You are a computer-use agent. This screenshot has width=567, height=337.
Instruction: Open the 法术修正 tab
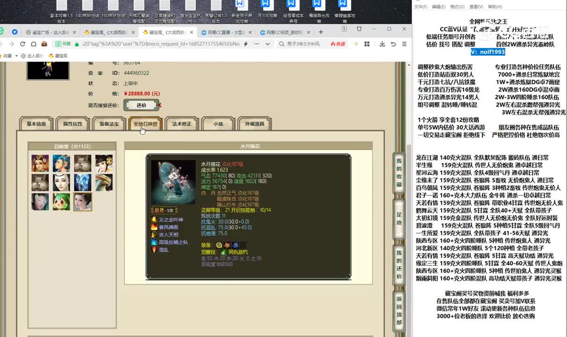click(182, 124)
